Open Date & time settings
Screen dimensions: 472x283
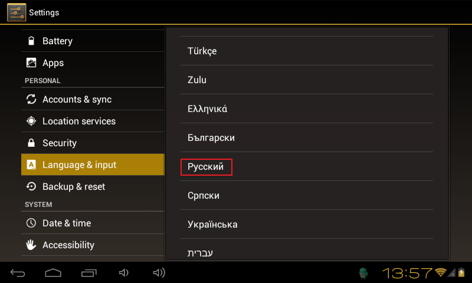pyautogui.click(x=93, y=223)
